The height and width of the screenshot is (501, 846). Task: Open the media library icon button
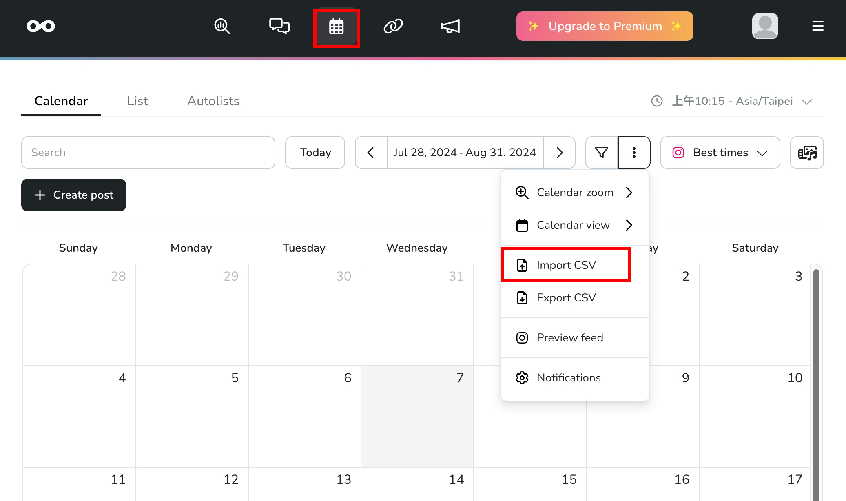tap(807, 153)
